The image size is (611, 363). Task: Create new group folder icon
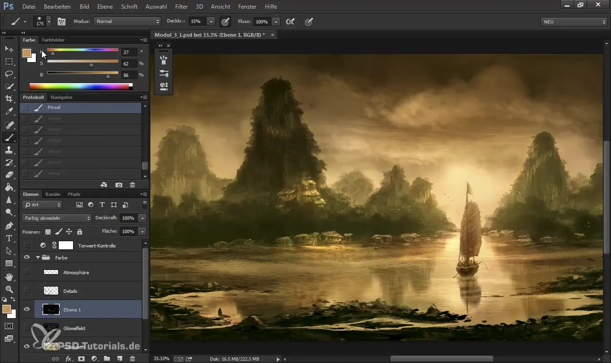tap(107, 358)
